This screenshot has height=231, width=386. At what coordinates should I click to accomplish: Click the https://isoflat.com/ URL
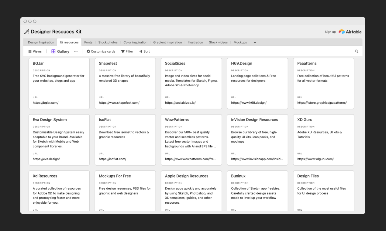112,159
